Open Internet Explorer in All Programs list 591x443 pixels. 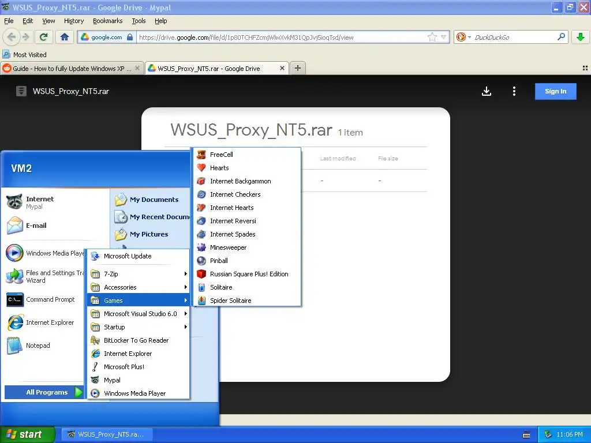click(x=139, y=354)
